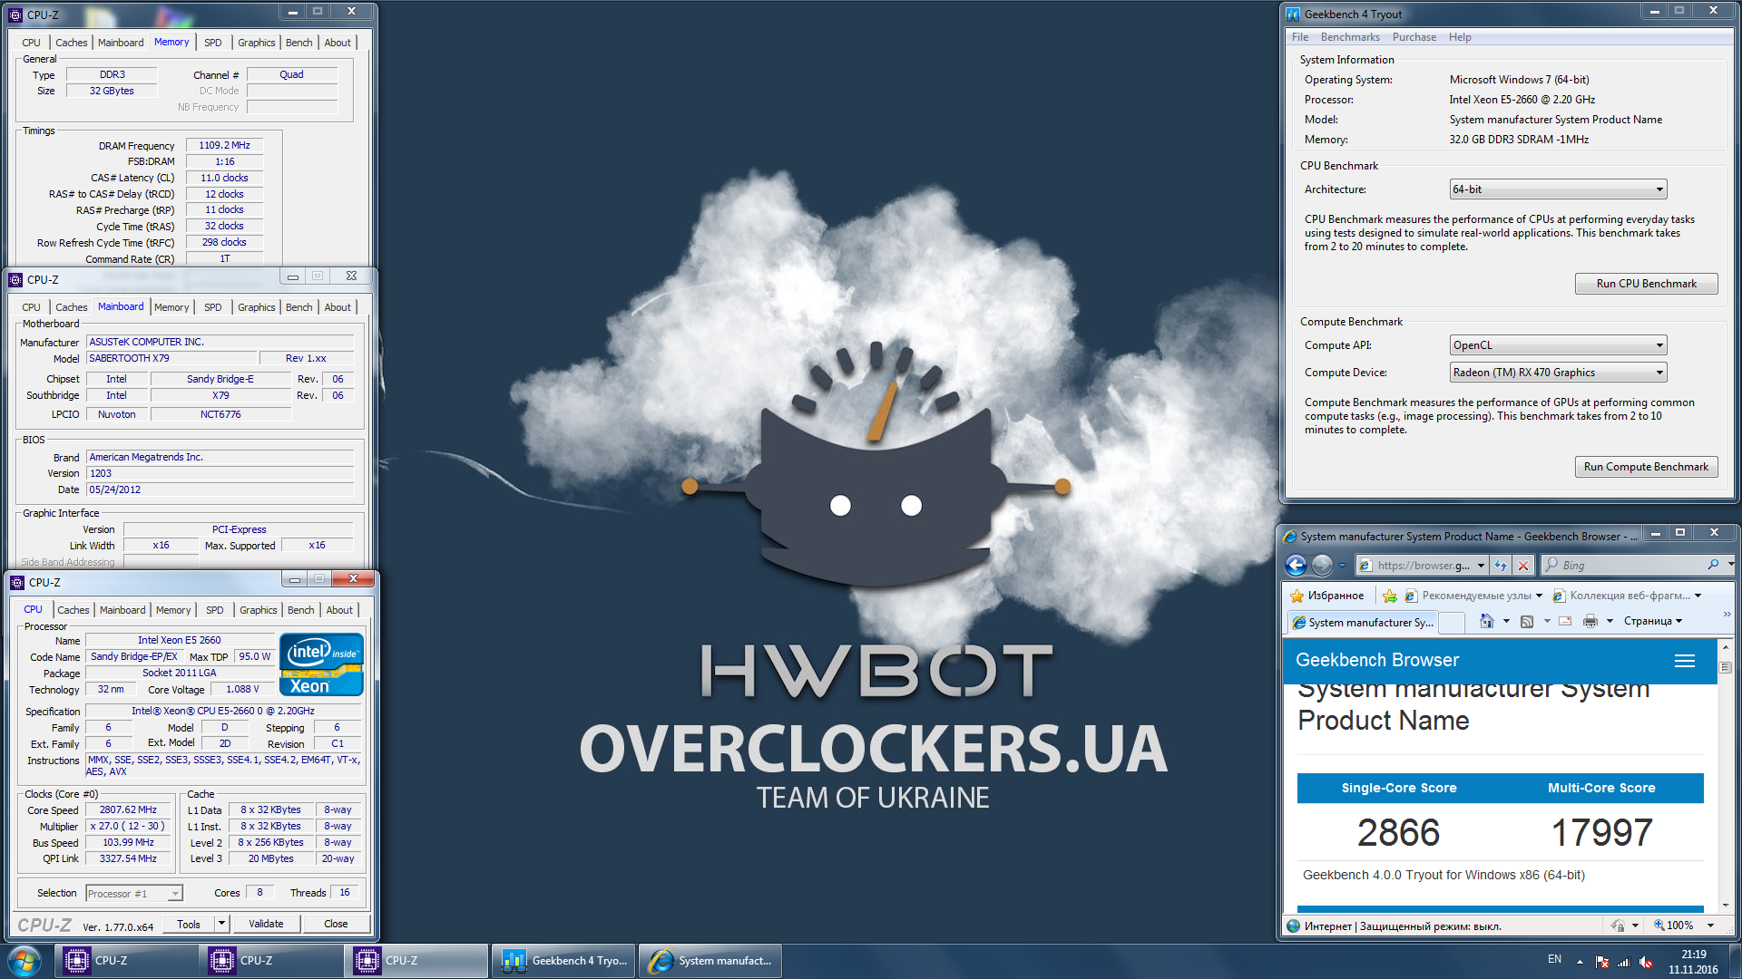1742x979 pixels.
Task: Show hidden system tray icons
Action: coord(1580,962)
